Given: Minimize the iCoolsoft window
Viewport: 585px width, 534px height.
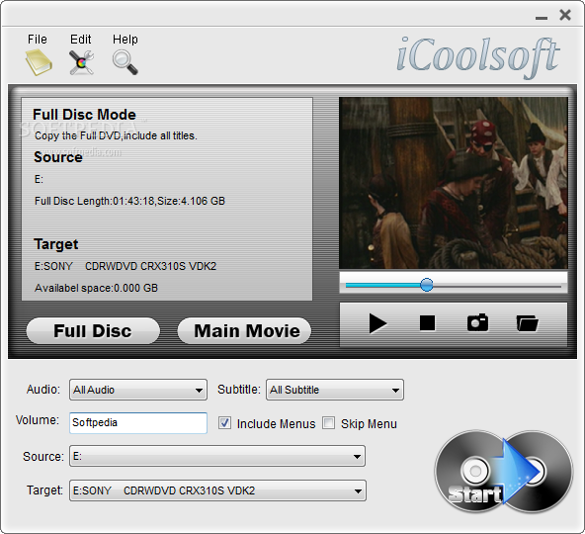Looking at the screenshot, I should click(542, 18).
